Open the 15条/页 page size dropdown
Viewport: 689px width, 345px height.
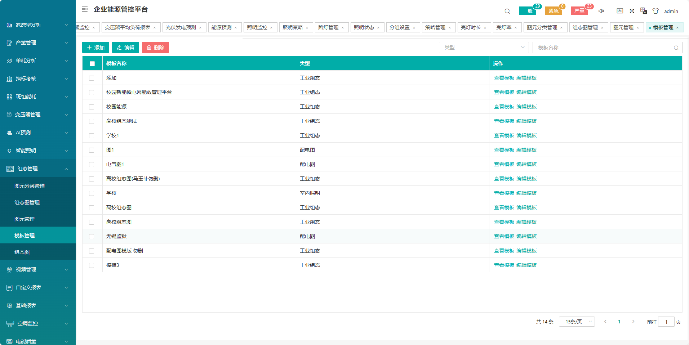click(x=577, y=322)
